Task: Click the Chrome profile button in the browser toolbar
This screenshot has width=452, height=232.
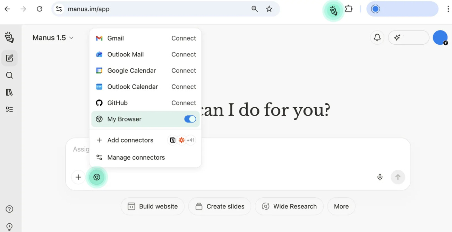Action: (402, 9)
